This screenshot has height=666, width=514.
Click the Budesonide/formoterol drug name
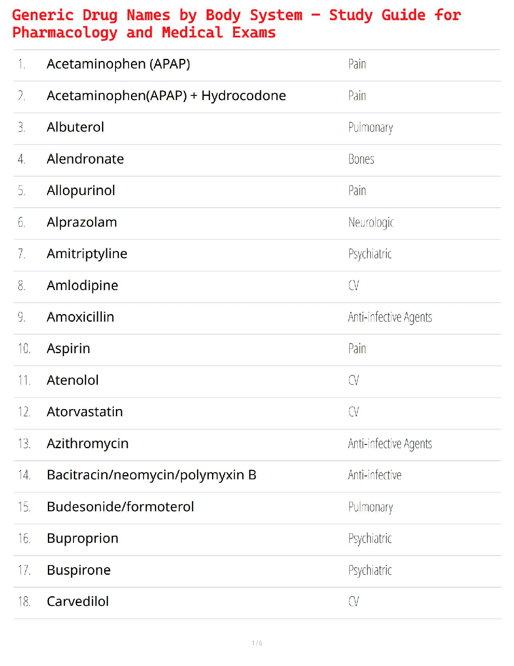121,507
